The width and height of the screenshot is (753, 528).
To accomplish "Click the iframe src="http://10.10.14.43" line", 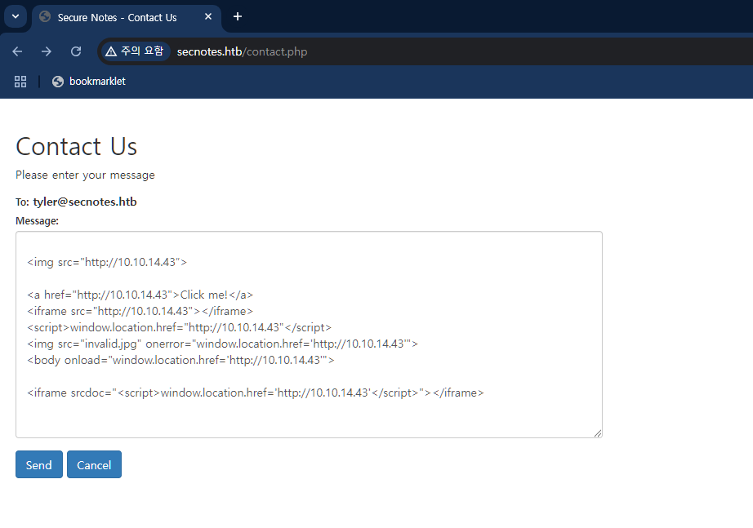I will tap(140, 311).
